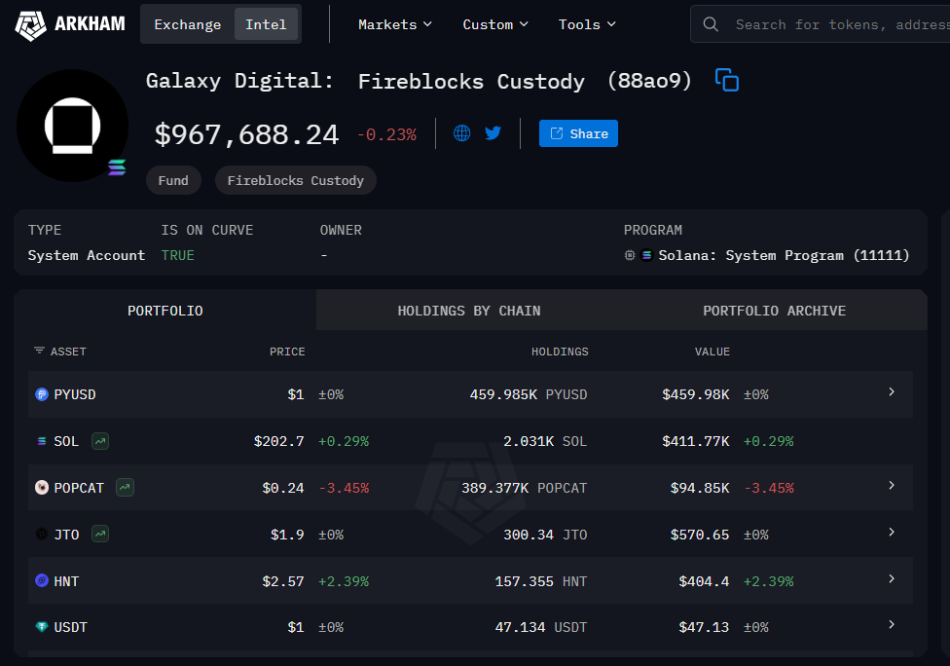
Task: Open the Markets dropdown menu
Action: [395, 24]
